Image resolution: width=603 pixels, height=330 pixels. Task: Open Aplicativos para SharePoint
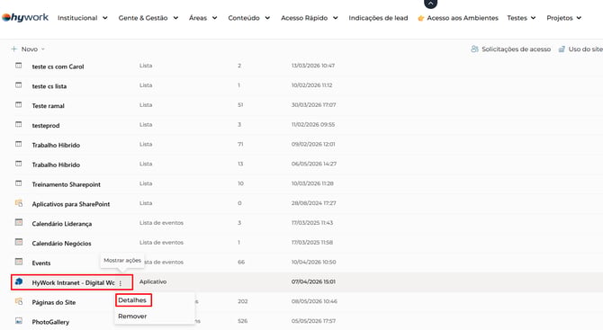tap(71, 204)
